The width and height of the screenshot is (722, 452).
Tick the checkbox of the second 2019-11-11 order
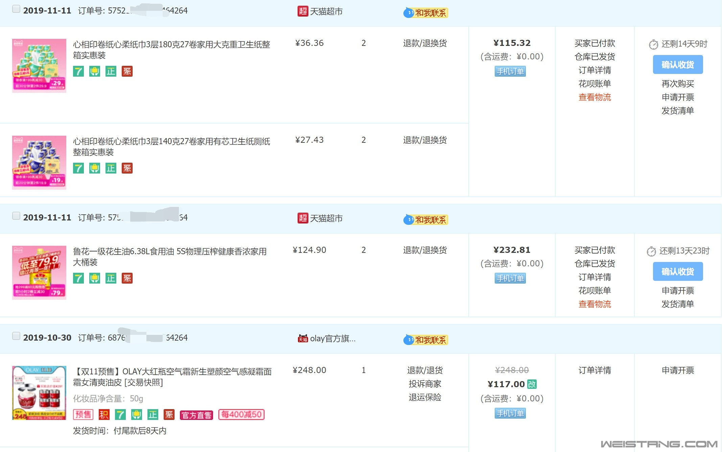[x=16, y=216]
